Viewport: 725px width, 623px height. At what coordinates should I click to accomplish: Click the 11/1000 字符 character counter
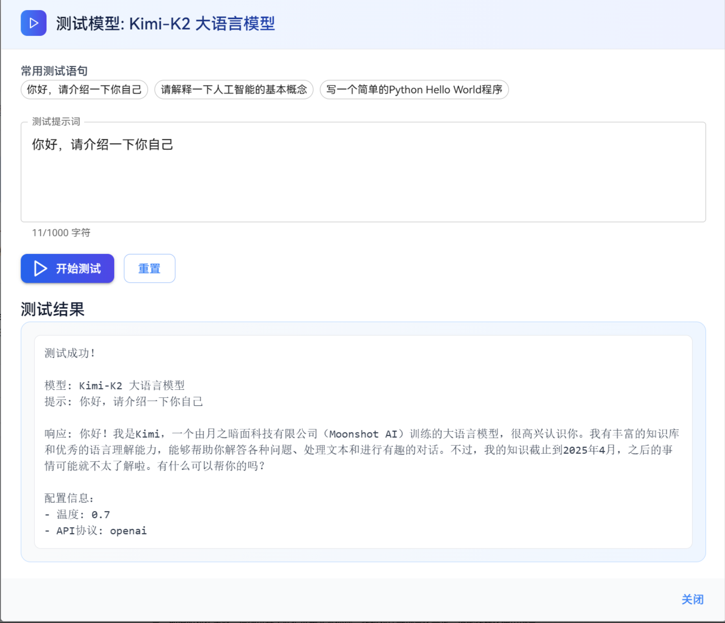point(59,233)
